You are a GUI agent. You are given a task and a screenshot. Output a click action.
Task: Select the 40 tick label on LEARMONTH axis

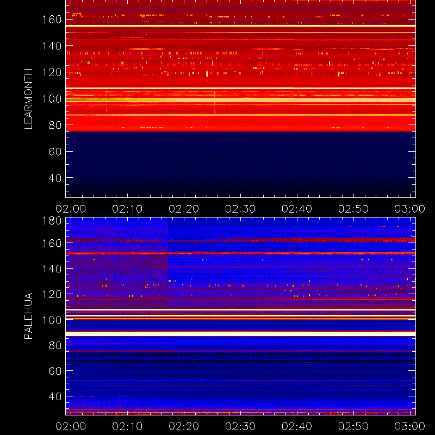pos(55,178)
